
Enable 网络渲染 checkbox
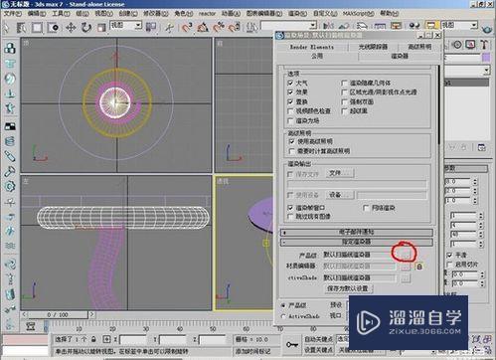[x=366, y=208]
